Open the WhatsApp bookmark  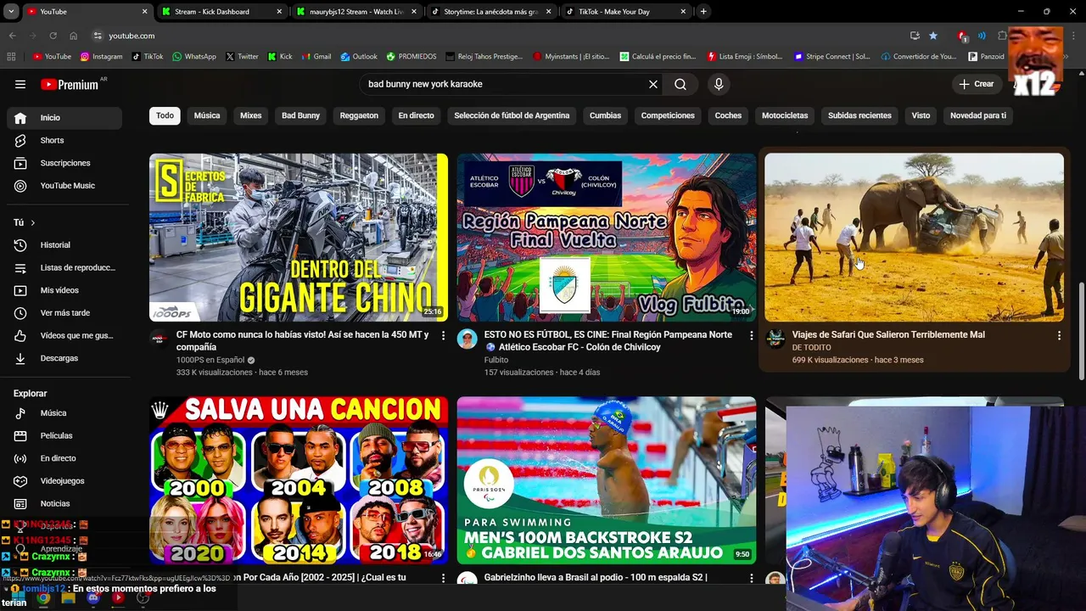193,57
